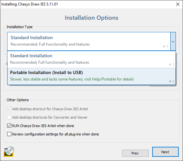Check Add desktop shortcuts for Converter and Viewer
Viewport: 183px width, 161px height.
(9, 117)
